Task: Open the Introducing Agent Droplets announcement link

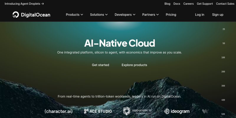Action: 24,4
